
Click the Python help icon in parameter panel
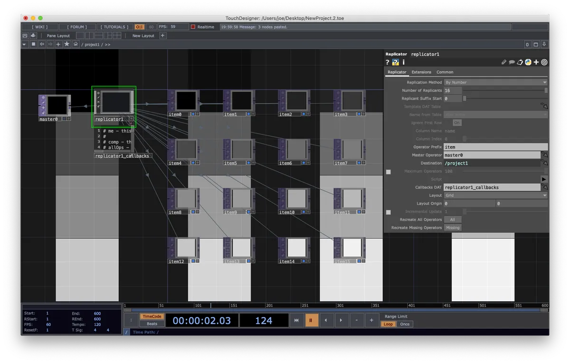click(395, 62)
